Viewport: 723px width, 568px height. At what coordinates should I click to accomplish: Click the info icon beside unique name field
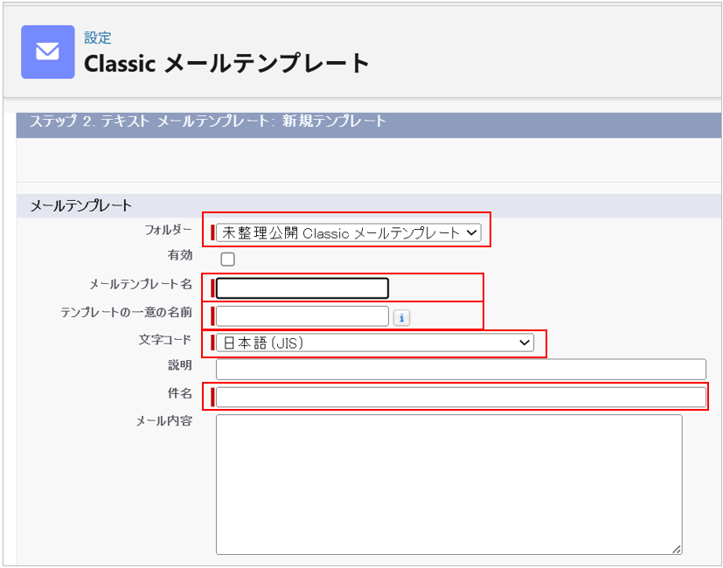pyautogui.click(x=401, y=318)
